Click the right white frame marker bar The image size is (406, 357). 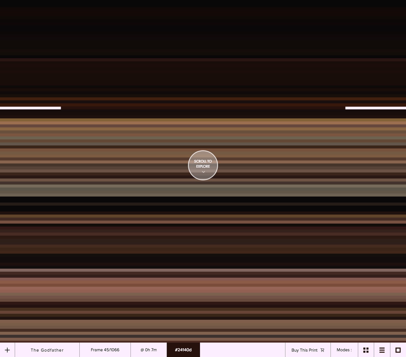376,108
